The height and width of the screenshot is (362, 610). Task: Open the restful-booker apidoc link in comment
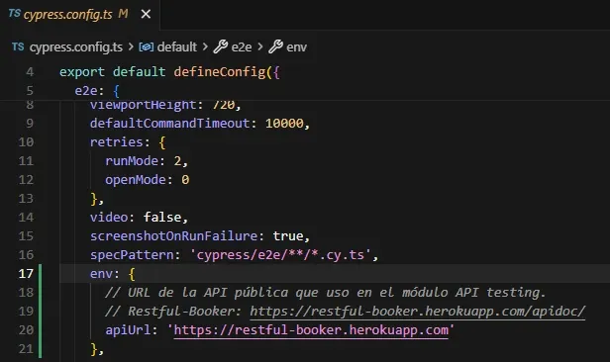click(418, 312)
